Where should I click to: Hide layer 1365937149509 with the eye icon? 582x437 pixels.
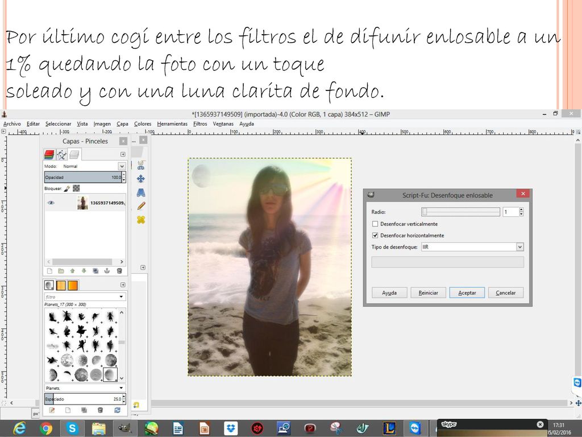(51, 203)
